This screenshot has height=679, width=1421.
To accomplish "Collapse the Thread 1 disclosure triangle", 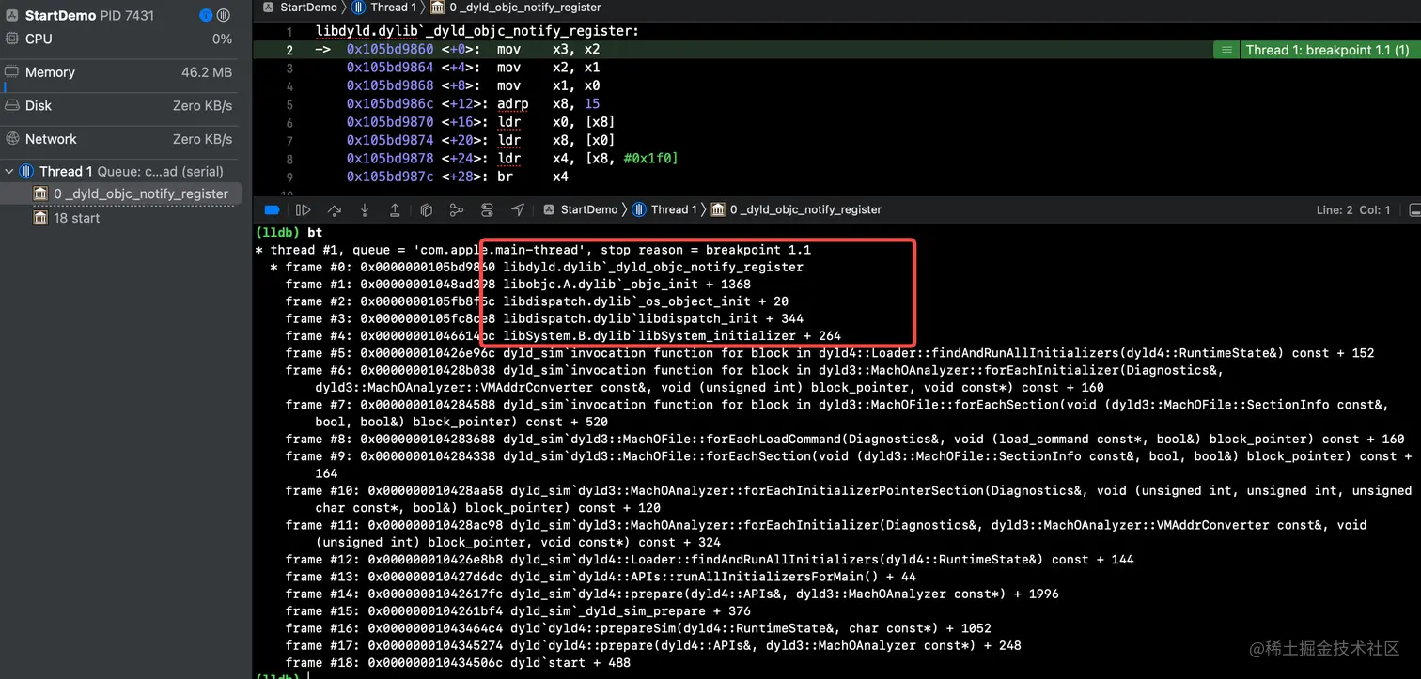I will [x=9, y=172].
